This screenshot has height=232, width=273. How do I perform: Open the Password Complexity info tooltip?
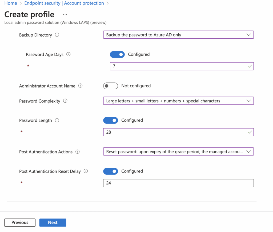coord(65,101)
